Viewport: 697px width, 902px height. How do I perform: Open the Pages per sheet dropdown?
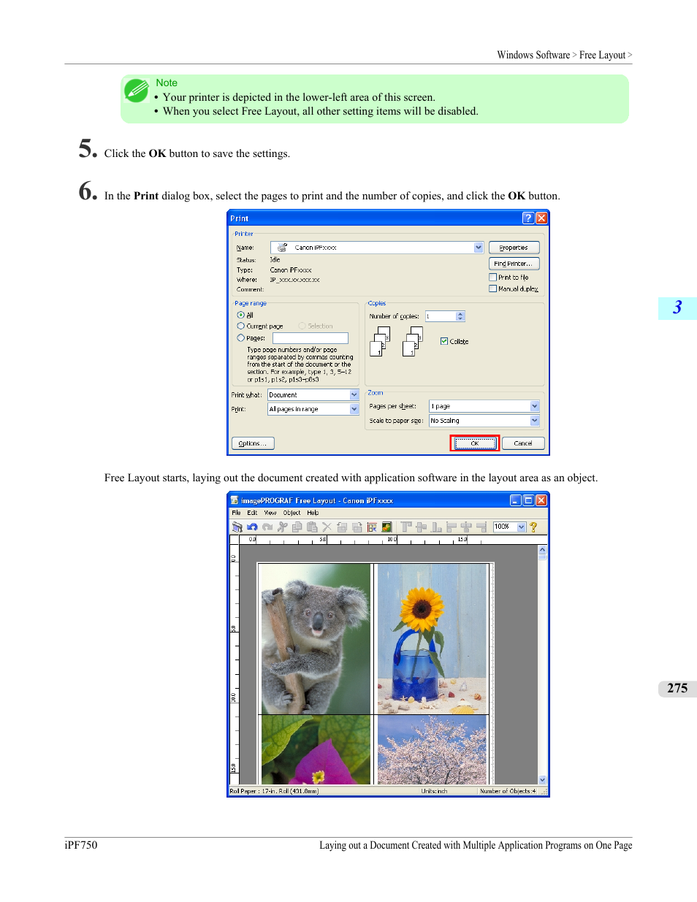tap(534, 406)
